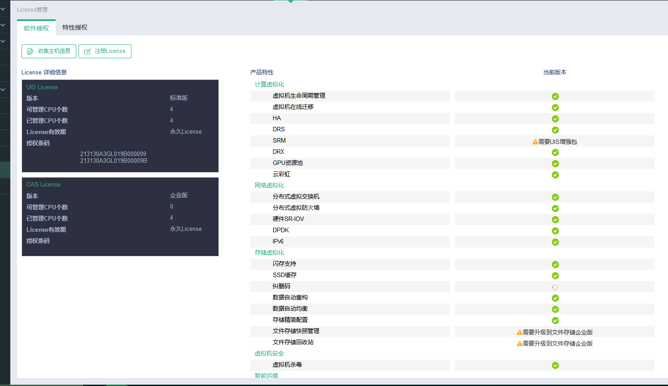Click the 计算虚拟化 category heading
668x386 pixels.
269,84
